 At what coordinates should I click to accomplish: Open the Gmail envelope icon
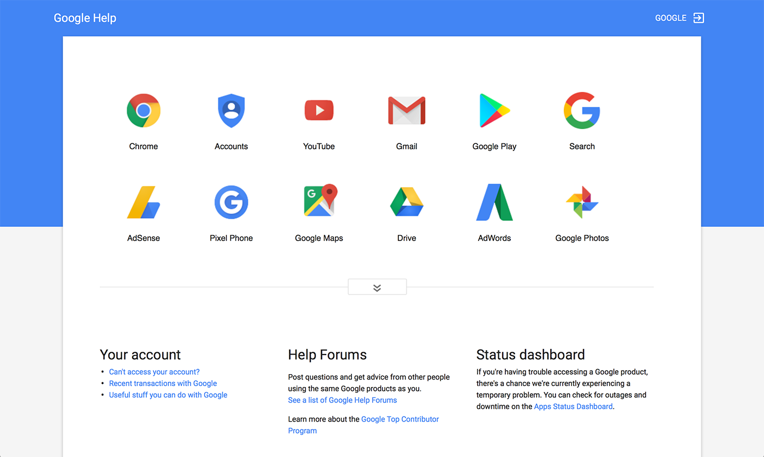[407, 111]
